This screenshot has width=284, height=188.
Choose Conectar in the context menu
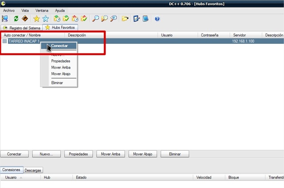[59, 46]
